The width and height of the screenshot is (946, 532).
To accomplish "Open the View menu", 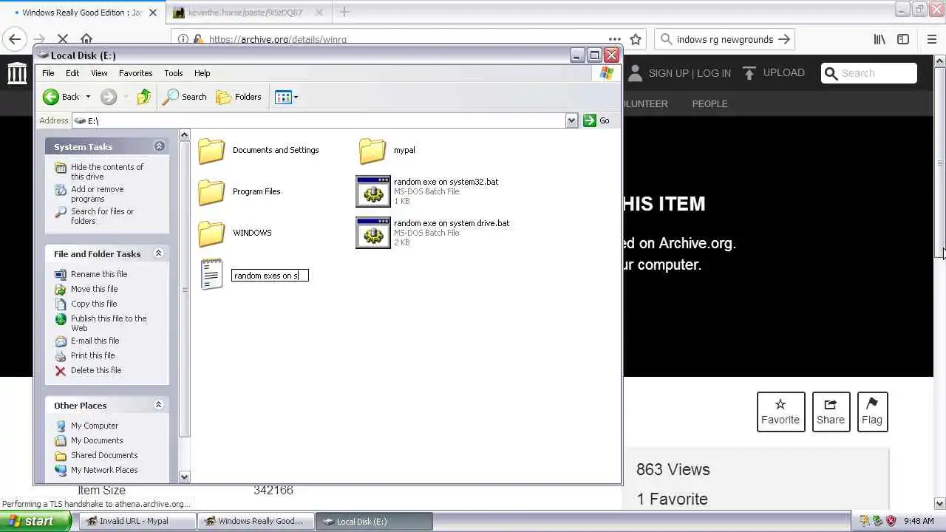I will tap(99, 73).
